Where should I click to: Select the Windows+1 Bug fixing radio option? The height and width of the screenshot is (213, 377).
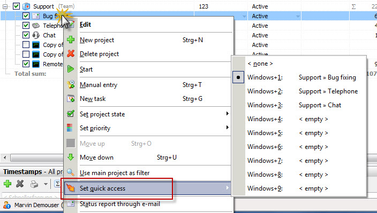tap(238, 77)
